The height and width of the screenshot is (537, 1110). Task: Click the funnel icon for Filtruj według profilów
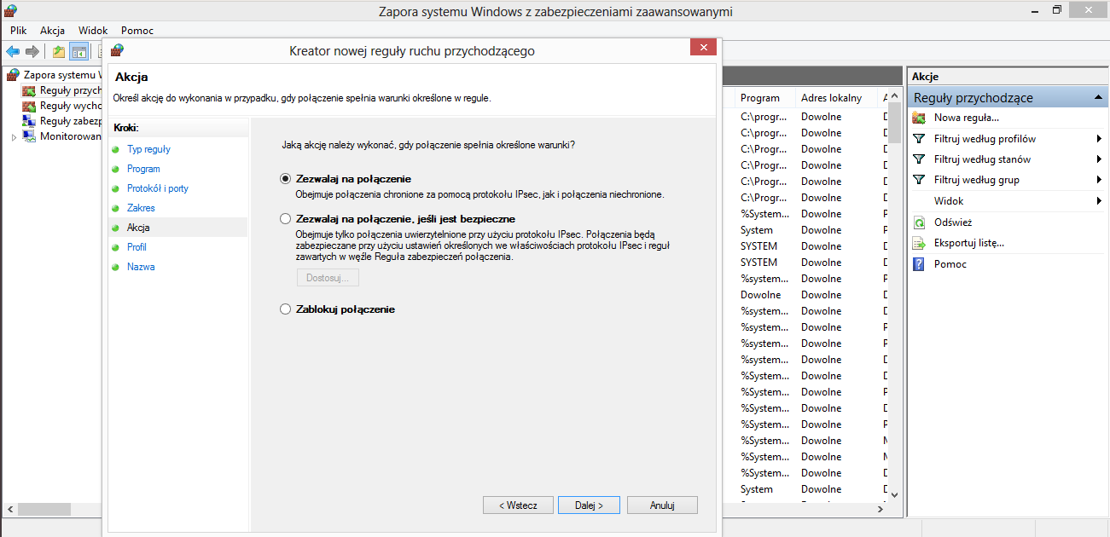click(x=919, y=139)
